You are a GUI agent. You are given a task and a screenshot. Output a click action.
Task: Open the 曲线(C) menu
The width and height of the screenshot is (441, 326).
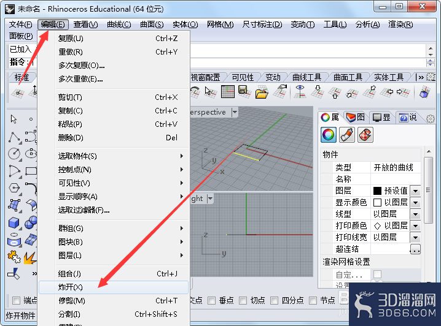click(x=119, y=25)
